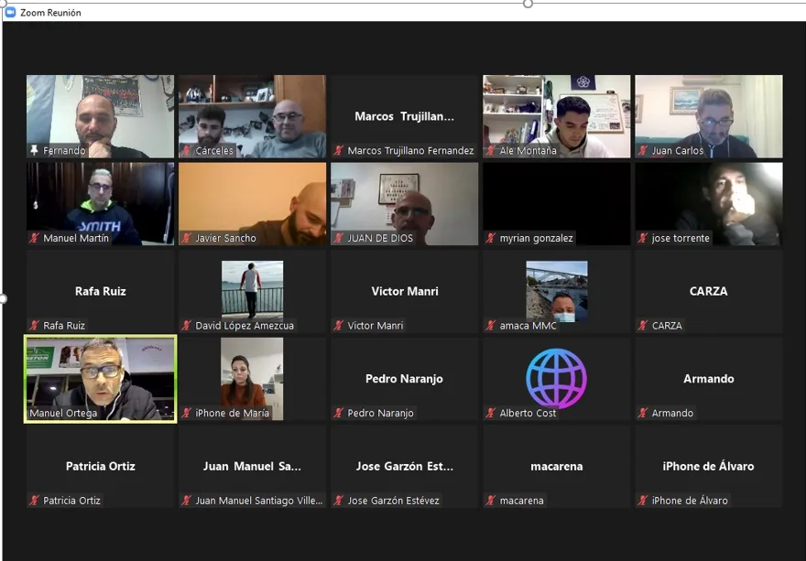This screenshot has height=561, width=806.
Task: Click muted microphone icon next to Cárceles
Action: pyautogui.click(x=186, y=151)
